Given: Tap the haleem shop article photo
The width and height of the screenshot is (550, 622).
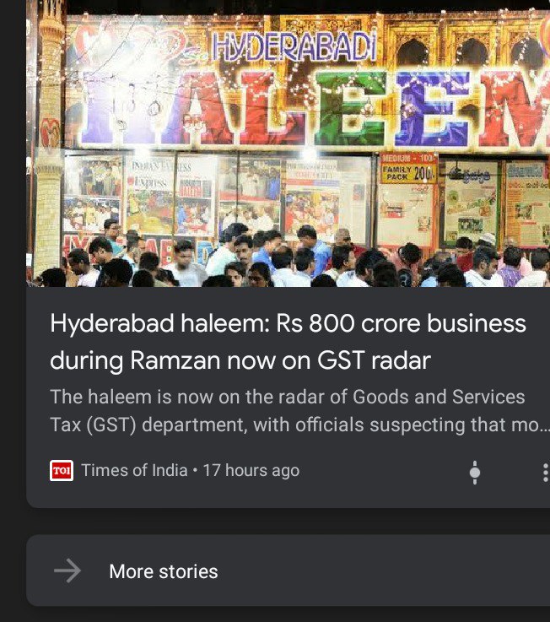Looking at the screenshot, I should (288, 143).
